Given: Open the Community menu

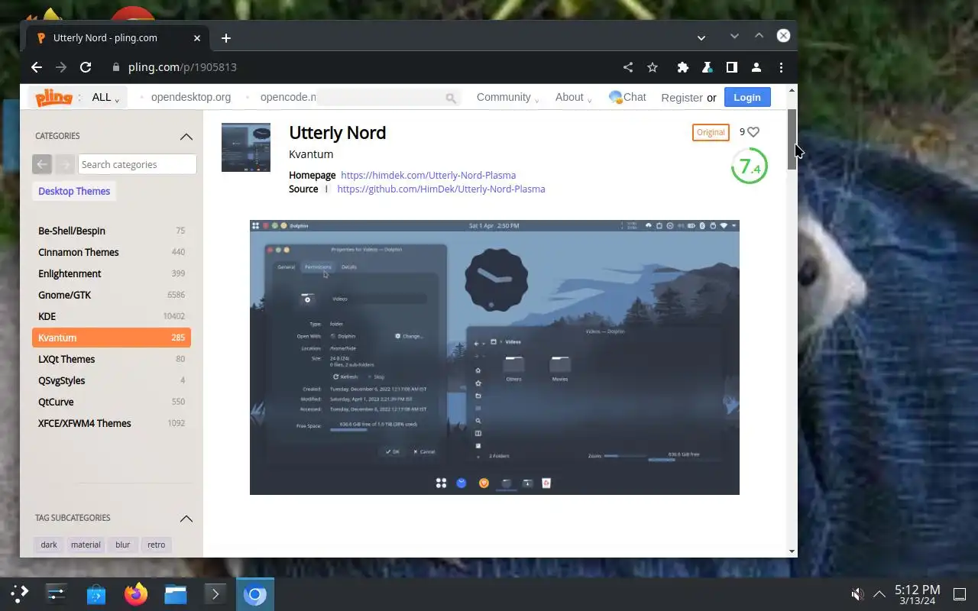Looking at the screenshot, I should pos(507,97).
